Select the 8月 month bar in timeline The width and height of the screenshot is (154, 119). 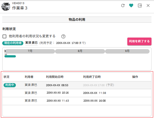[80, 51]
